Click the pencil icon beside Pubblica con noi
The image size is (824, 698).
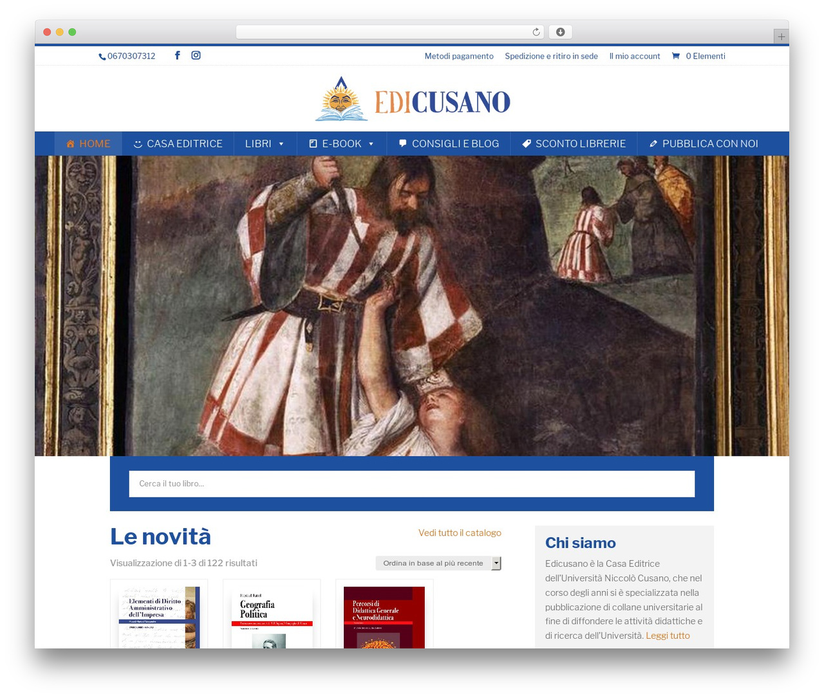click(653, 144)
